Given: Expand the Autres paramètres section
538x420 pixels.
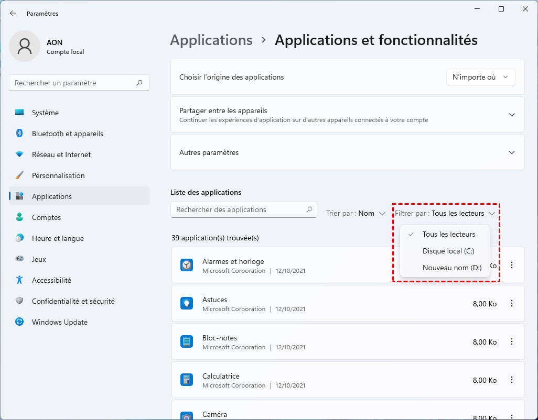Looking at the screenshot, I should 512,152.
